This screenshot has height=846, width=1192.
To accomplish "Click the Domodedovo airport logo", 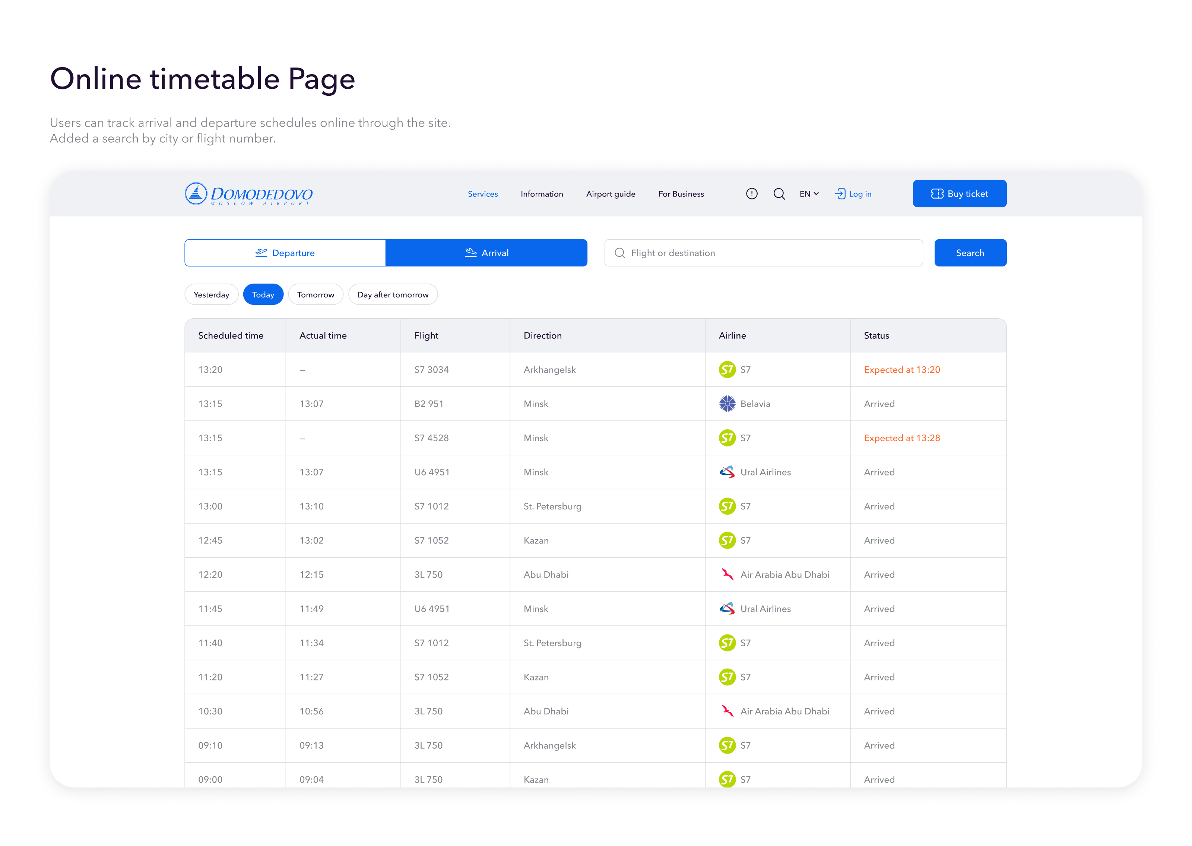I will coord(248,194).
